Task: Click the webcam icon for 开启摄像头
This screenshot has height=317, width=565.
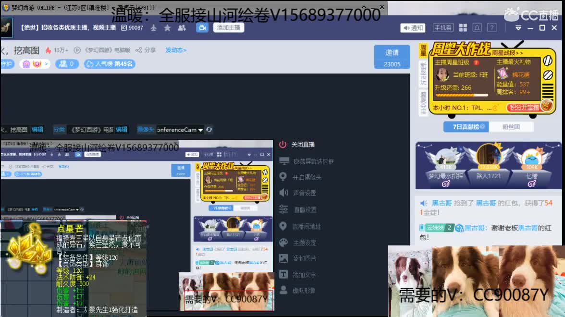Action: coord(283,177)
